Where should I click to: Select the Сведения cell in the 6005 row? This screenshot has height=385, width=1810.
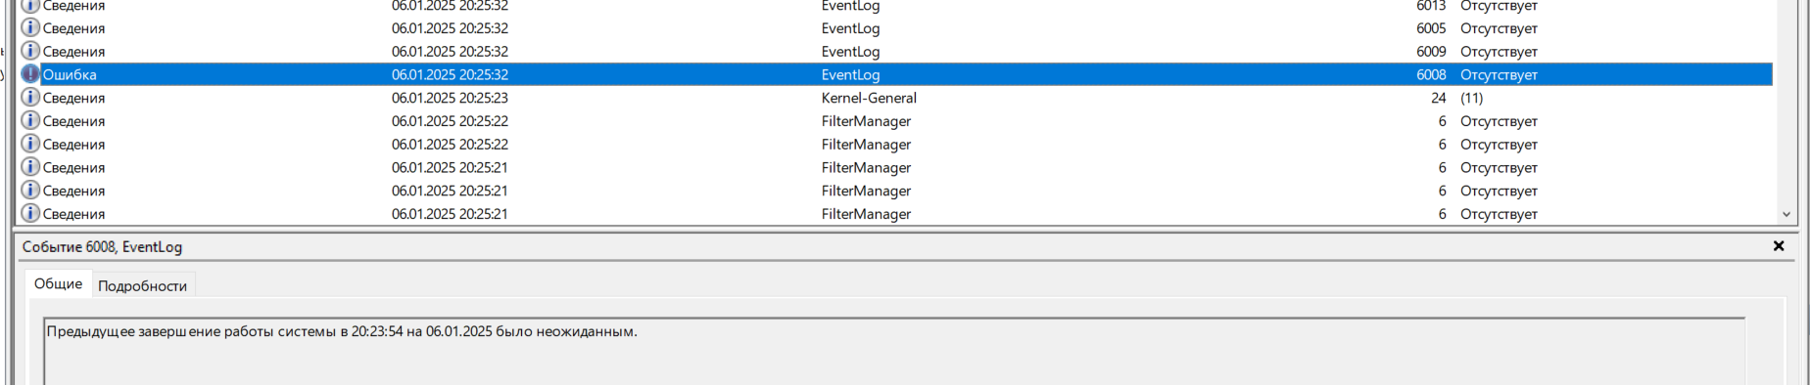(x=73, y=28)
